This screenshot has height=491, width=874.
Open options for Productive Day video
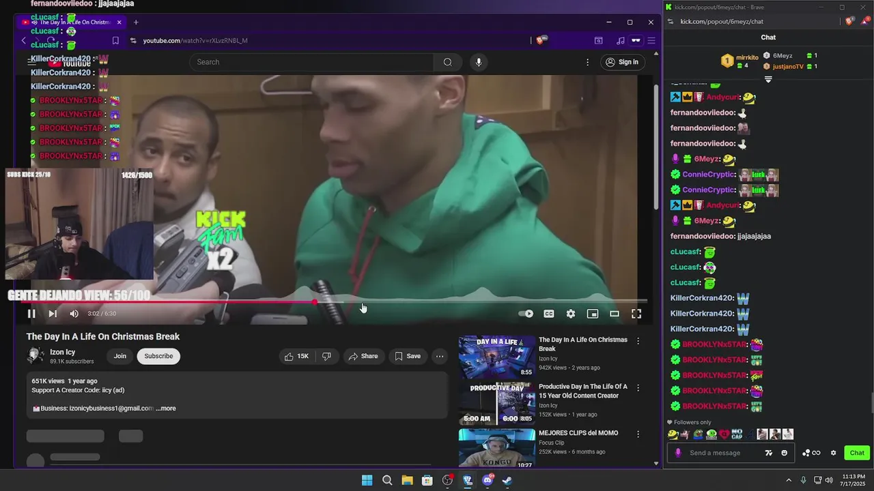[x=638, y=387]
